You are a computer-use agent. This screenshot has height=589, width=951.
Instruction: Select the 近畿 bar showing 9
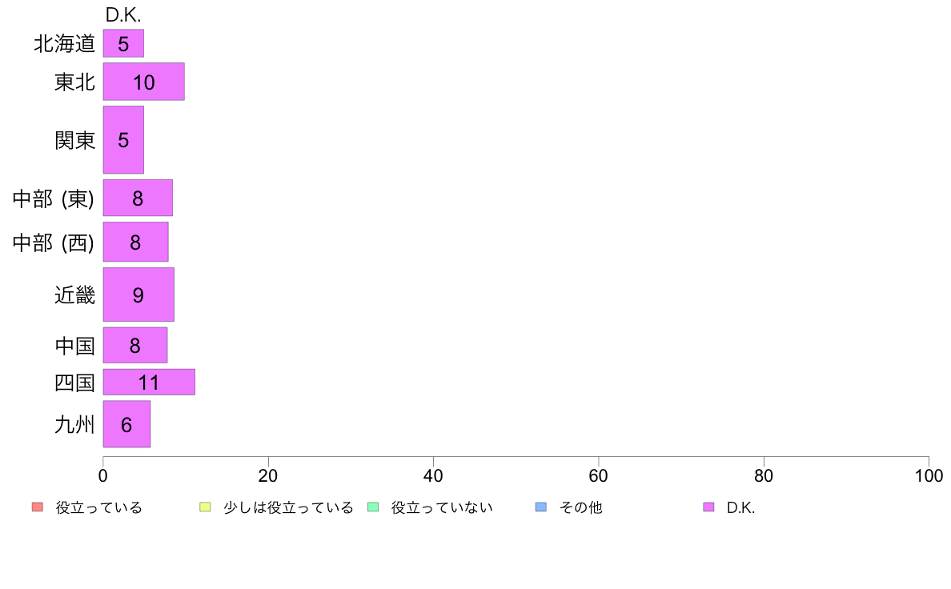click(138, 294)
